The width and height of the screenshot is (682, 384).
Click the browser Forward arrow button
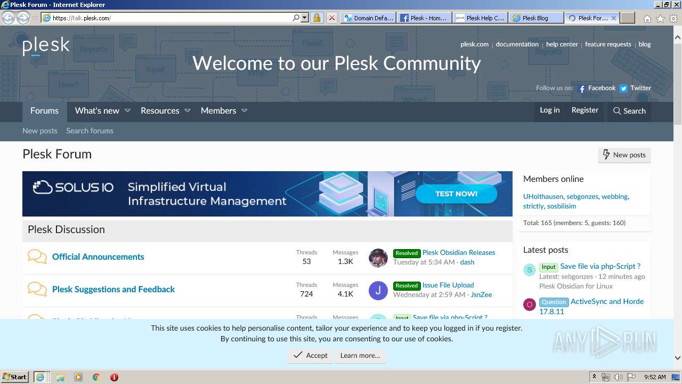click(23, 18)
